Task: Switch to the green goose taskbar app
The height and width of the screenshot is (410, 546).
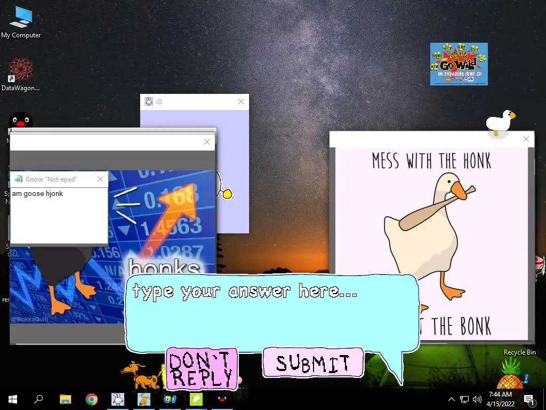Action: pyautogui.click(x=196, y=399)
